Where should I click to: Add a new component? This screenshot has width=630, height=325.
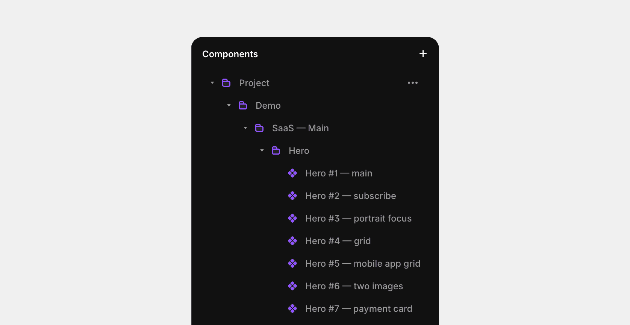(x=423, y=53)
